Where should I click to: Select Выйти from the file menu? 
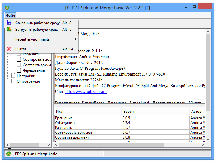coord(42,49)
